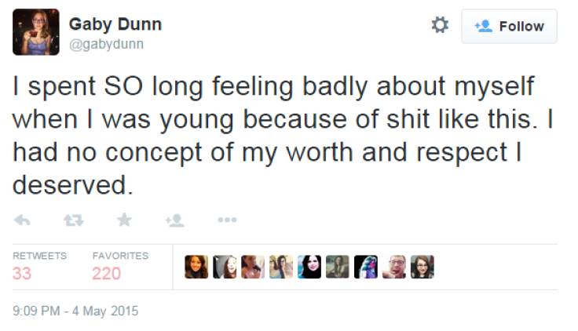Screen dimensions: 578x331
Task: Select second favoriter avatar in the row
Action: pos(225,267)
